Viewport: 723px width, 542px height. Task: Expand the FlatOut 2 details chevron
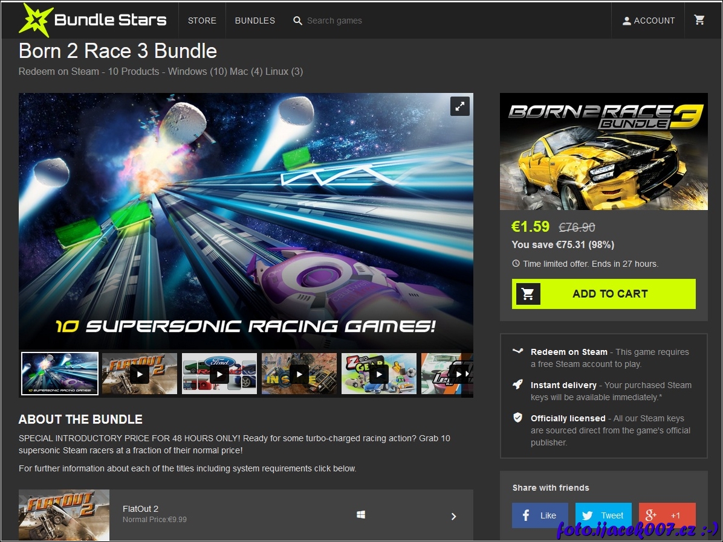tap(453, 516)
